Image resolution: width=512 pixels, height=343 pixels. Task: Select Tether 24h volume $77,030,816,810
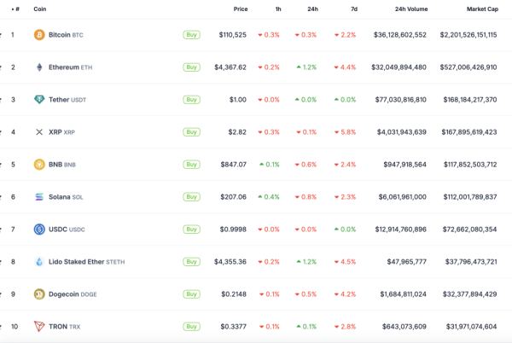point(401,100)
